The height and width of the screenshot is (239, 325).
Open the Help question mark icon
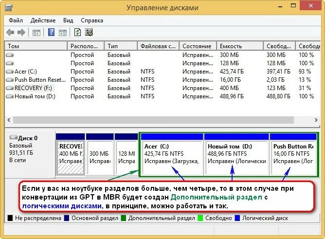(51, 32)
